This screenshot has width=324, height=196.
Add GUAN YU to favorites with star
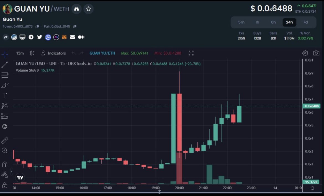pos(88,9)
